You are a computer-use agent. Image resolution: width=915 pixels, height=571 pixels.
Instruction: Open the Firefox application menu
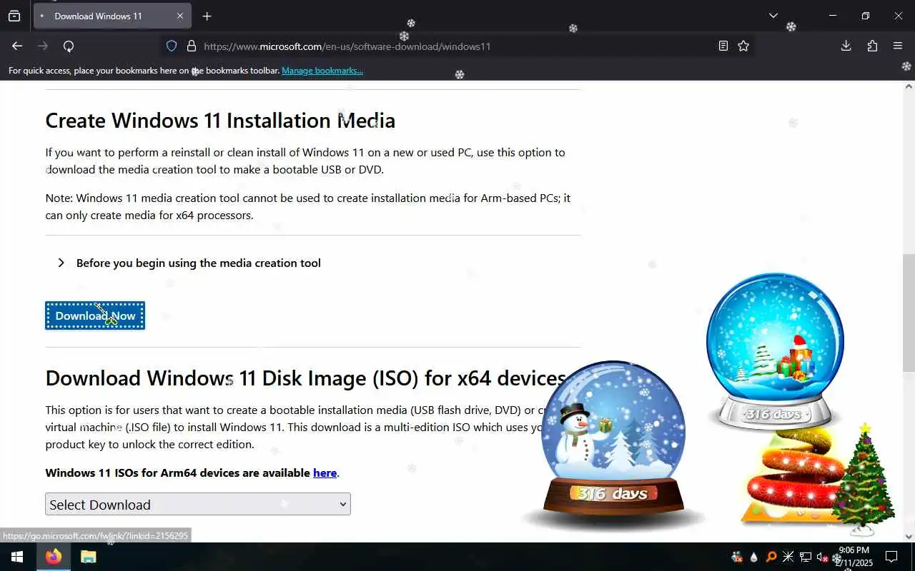coord(898,46)
